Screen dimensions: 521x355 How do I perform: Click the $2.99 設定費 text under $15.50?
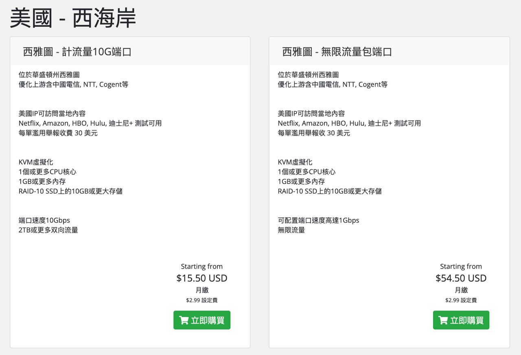(x=201, y=300)
